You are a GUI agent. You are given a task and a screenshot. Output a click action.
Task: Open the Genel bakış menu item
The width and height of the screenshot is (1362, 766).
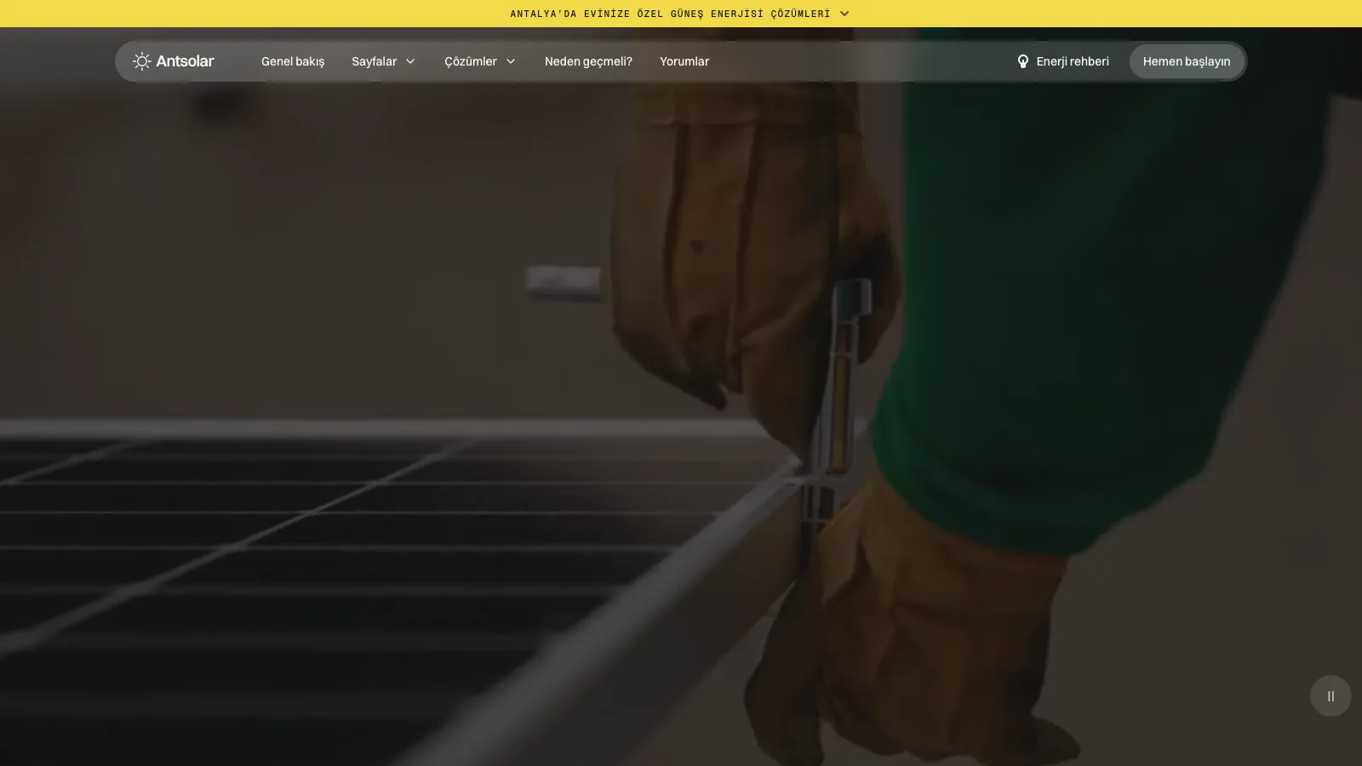pyautogui.click(x=293, y=61)
